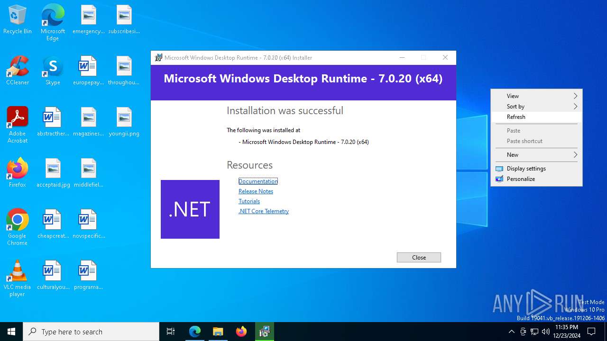The width and height of the screenshot is (607, 341).
Task: Minimize the Desktop Runtime installer window
Action: coord(402,57)
